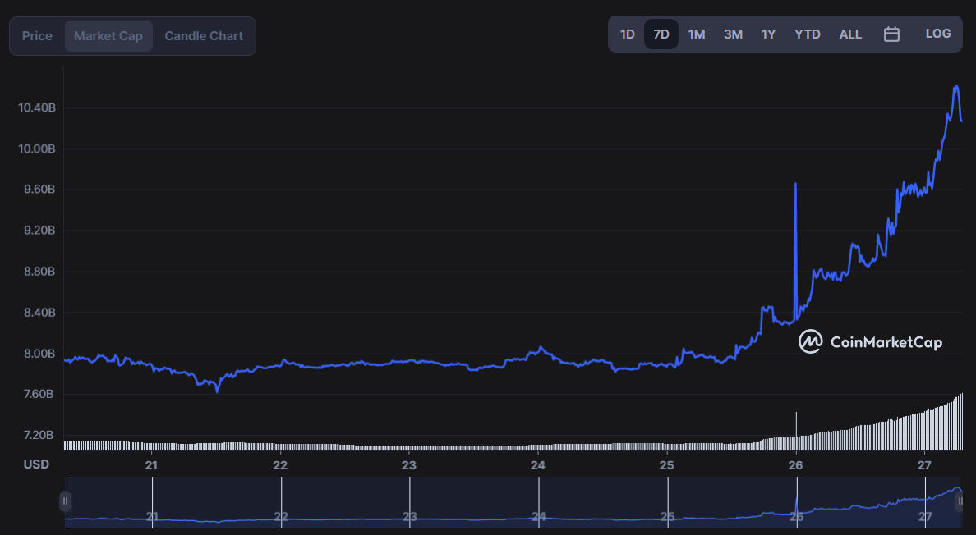Grab the left range slider handle
Image resolution: width=976 pixels, height=535 pixels.
pos(65,501)
